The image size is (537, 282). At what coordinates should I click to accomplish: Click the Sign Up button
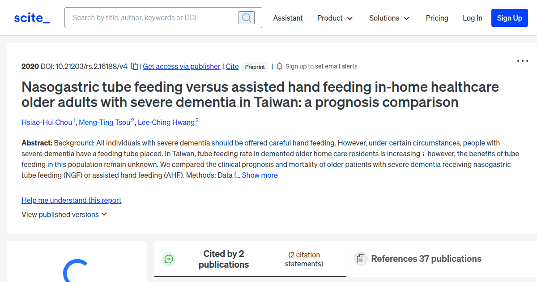click(509, 18)
